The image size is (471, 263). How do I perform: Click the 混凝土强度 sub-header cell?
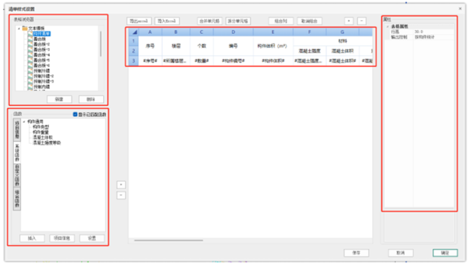[x=309, y=51]
